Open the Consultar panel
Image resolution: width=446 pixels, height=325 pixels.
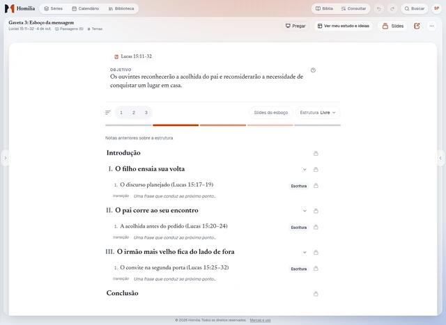[353, 8]
